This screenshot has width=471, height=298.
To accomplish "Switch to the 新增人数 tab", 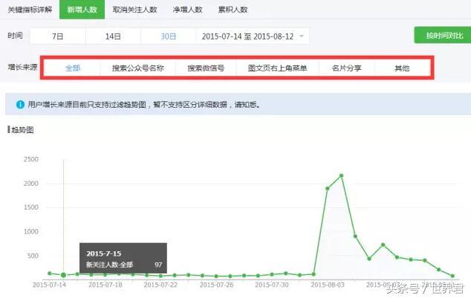I will (x=82, y=10).
